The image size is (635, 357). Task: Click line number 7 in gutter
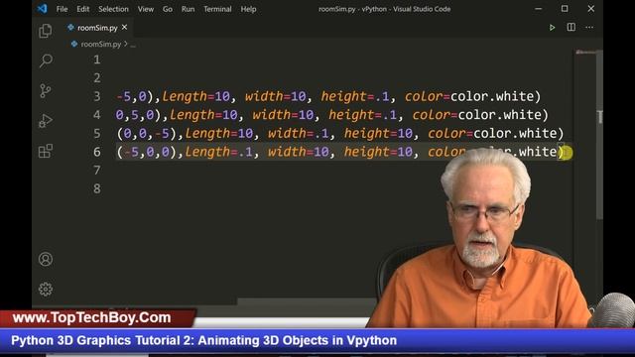[97, 170]
